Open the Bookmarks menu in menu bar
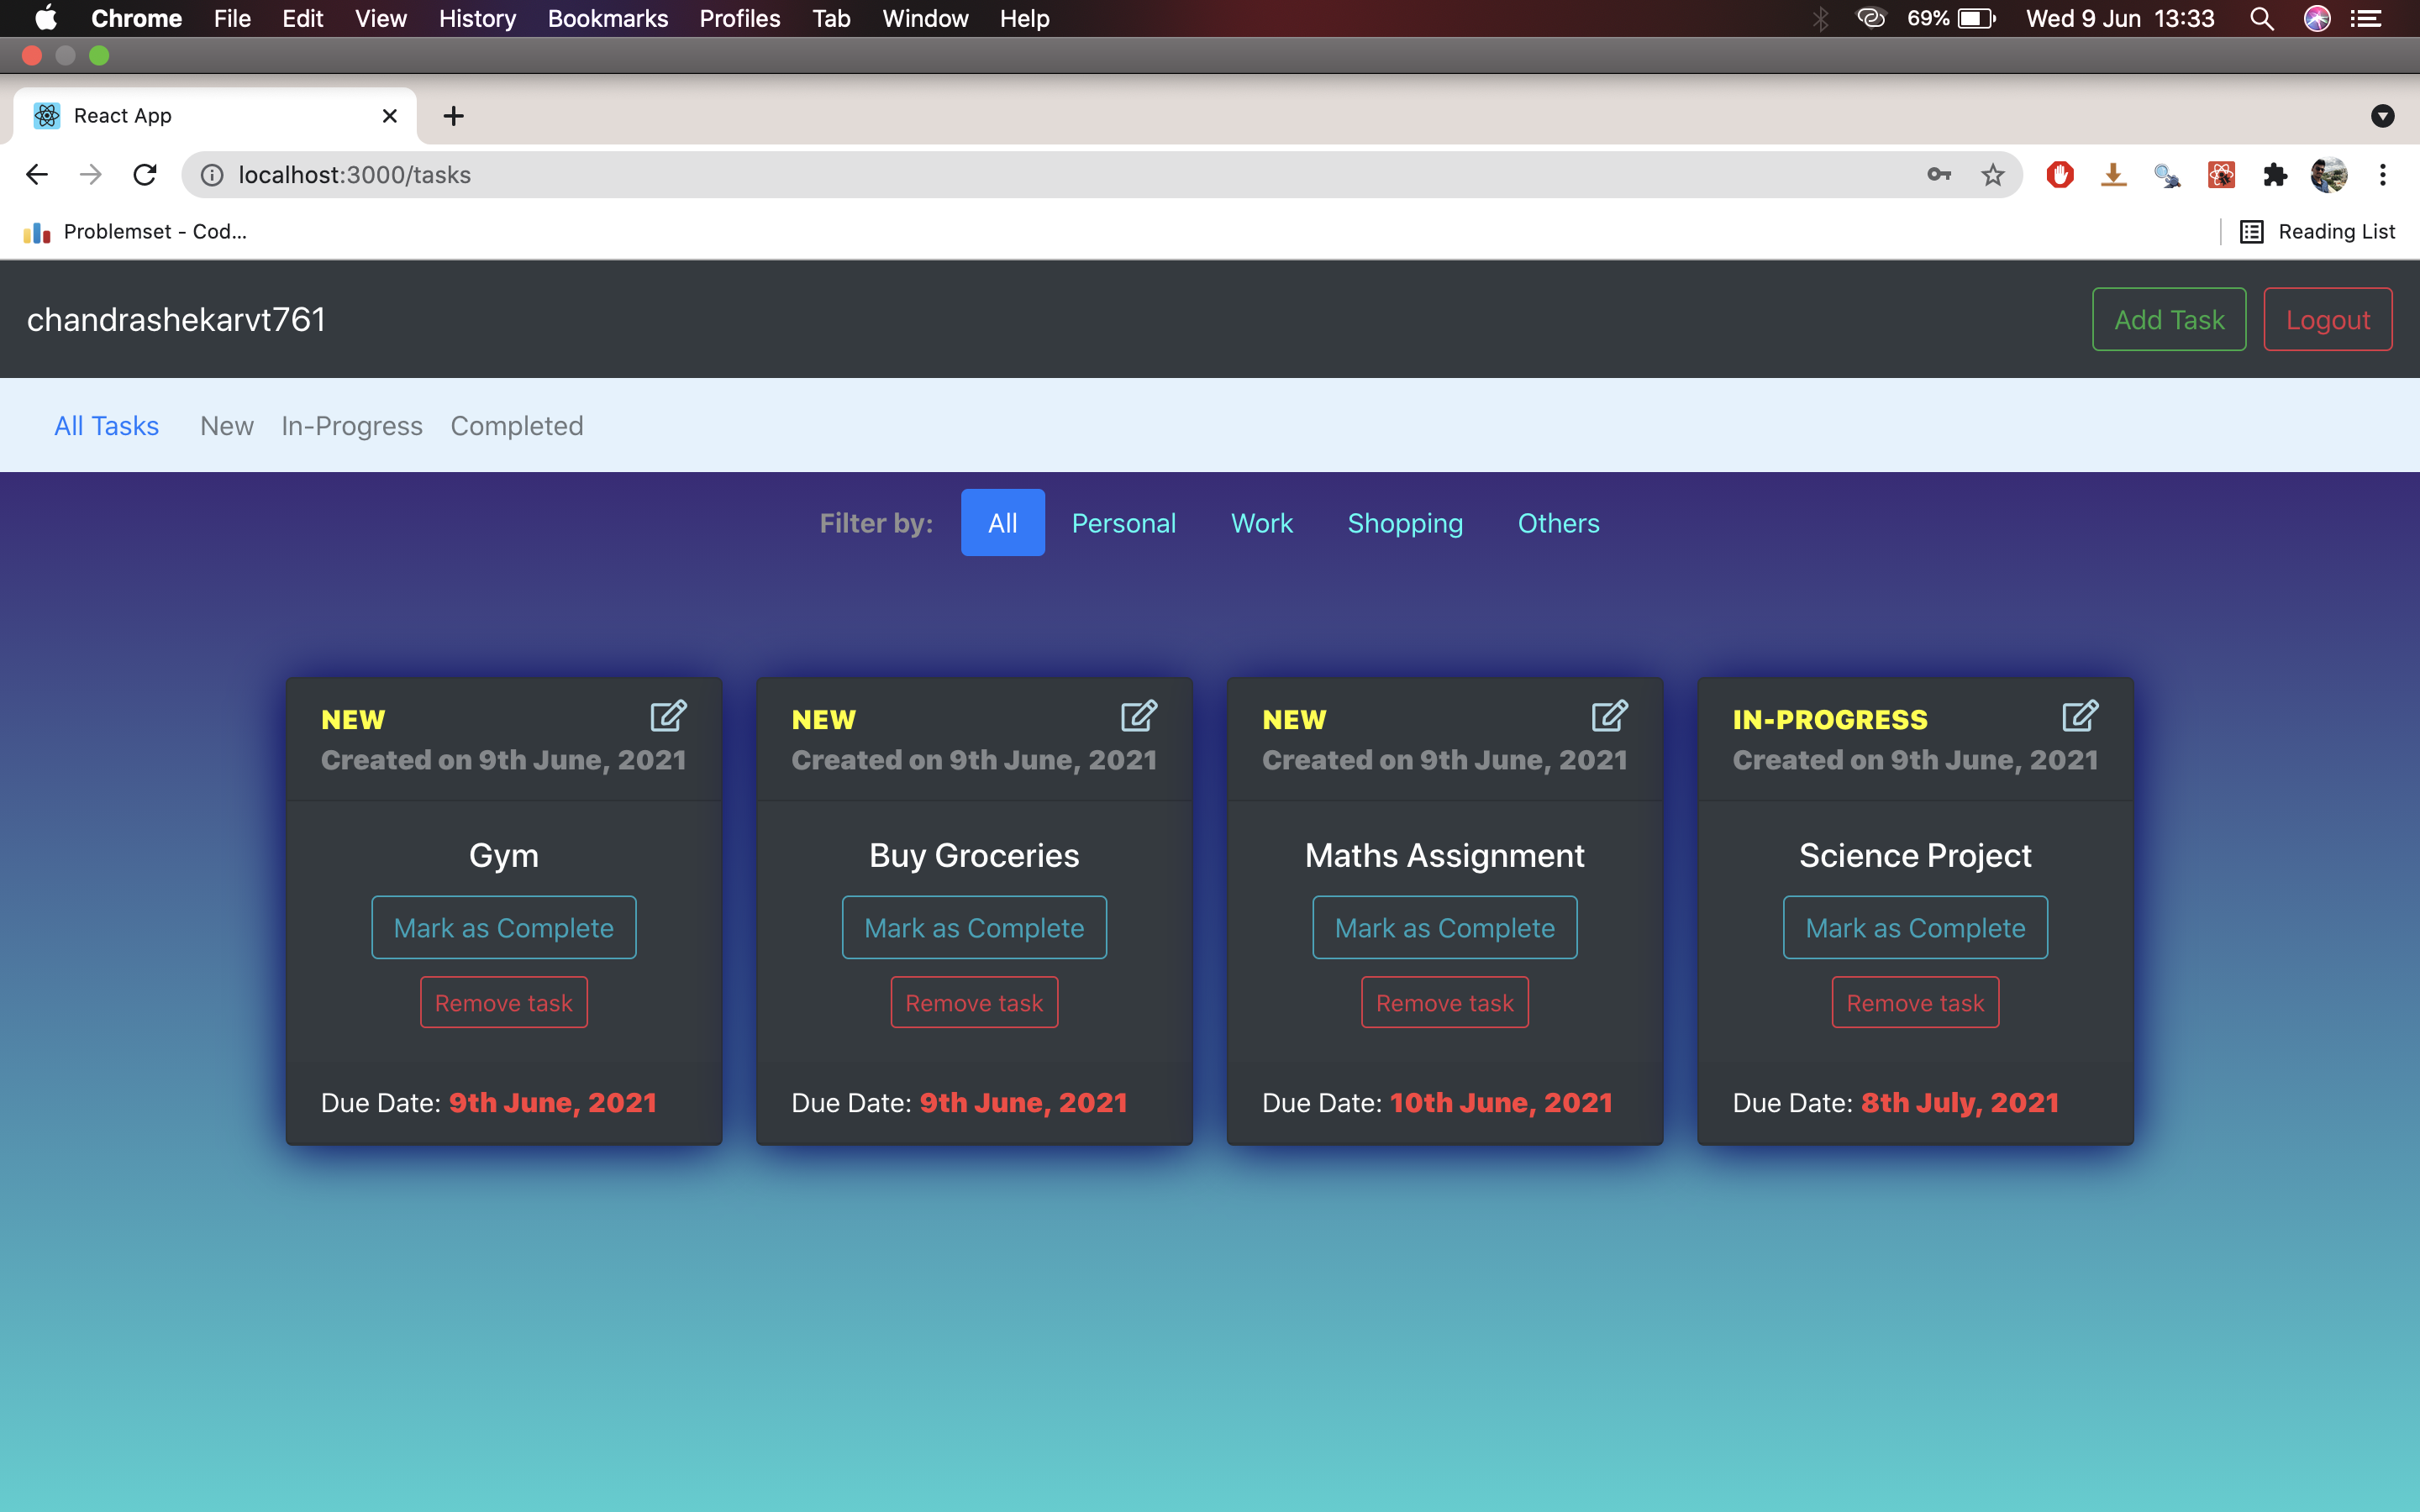This screenshot has height=1512, width=2420. click(607, 19)
